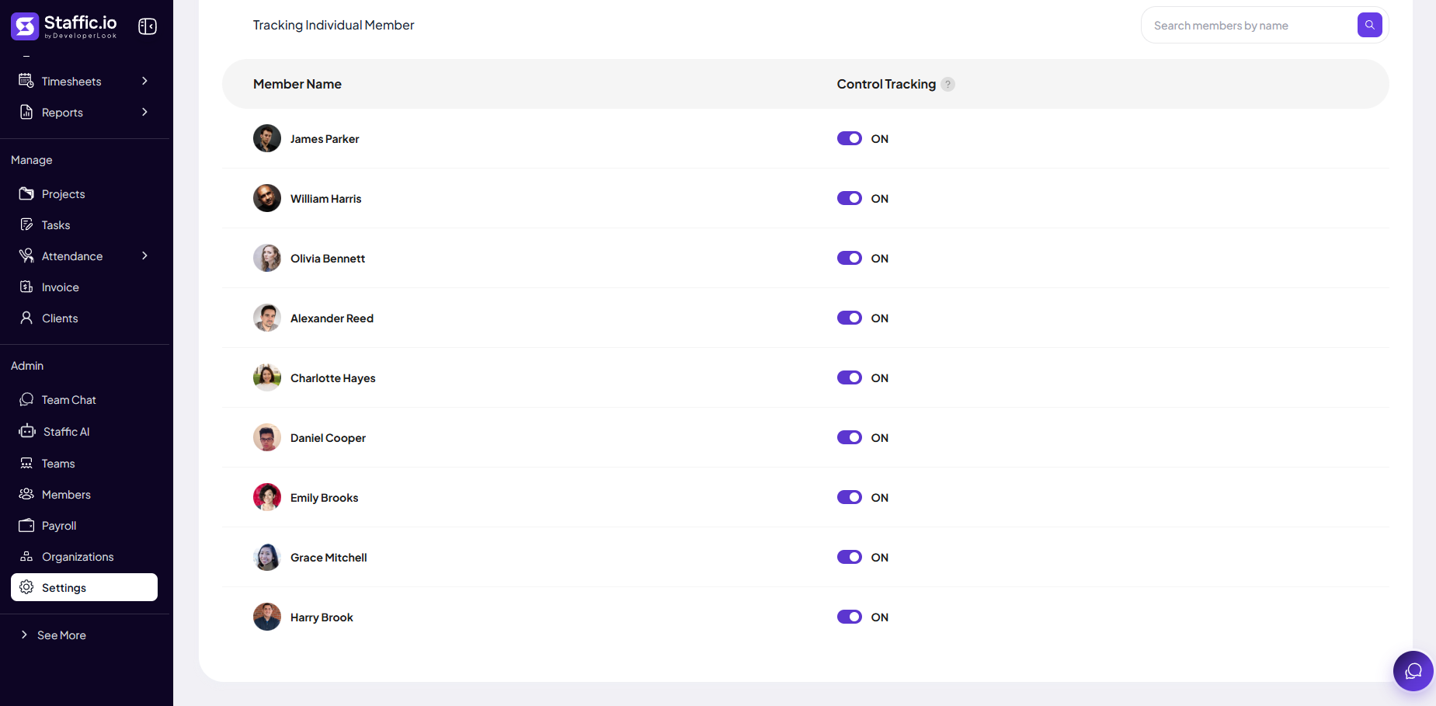Click Olivia Bennett's avatar
This screenshot has height=706, width=1436.
pyautogui.click(x=267, y=258)
